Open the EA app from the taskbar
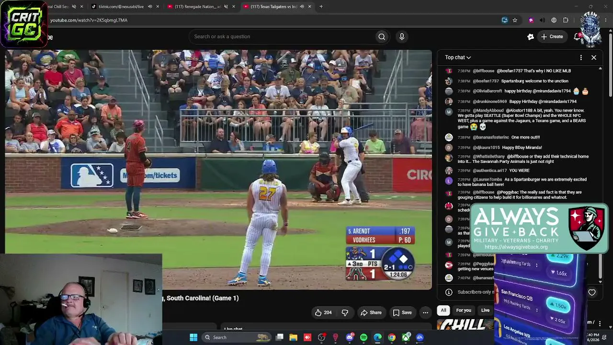 [x=420, y=337]
